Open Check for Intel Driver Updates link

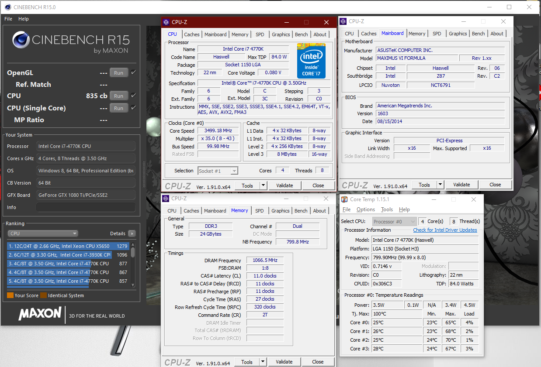(x=445, y=230)
